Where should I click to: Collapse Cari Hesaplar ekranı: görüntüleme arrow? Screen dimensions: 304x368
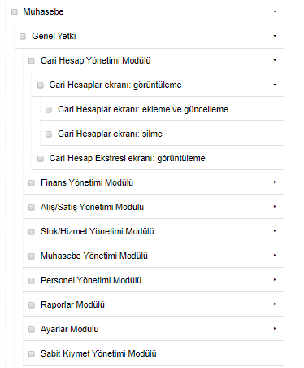(x=275, y=85)
